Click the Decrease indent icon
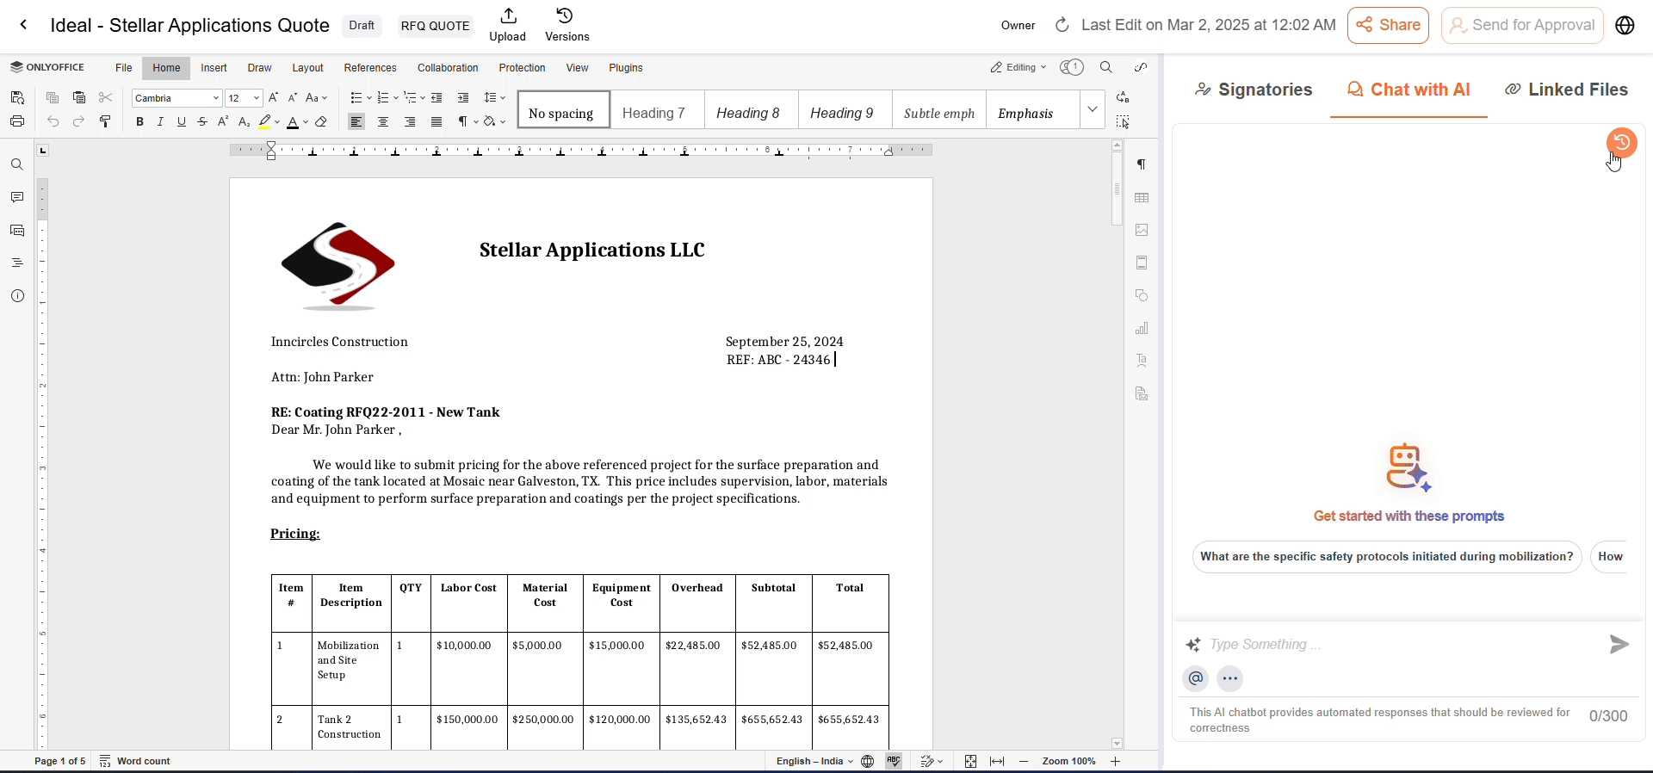Viewport: 1653px width, 773px height. 437,98
